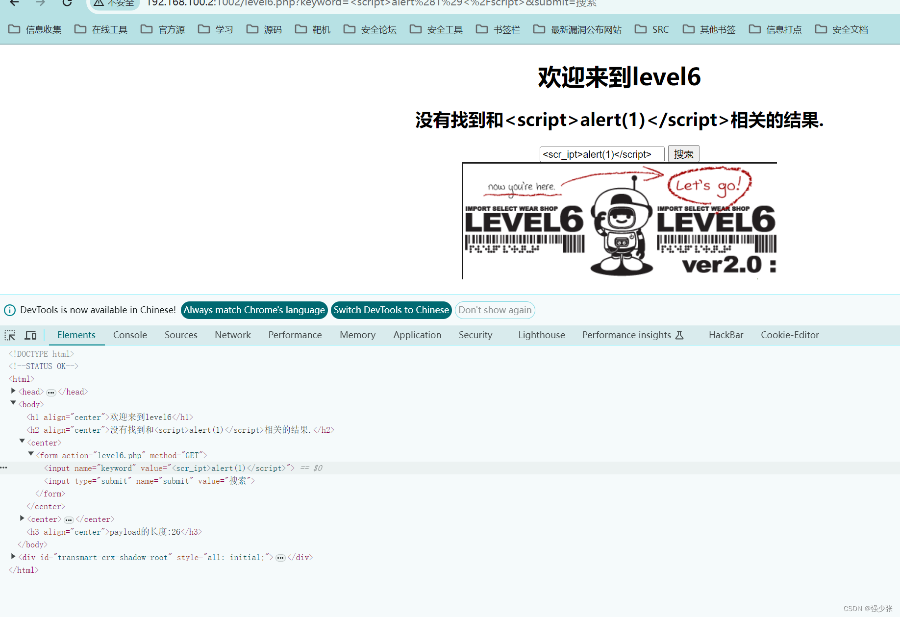
Task: Click the browser back arrow
Action: click(15, 3)
